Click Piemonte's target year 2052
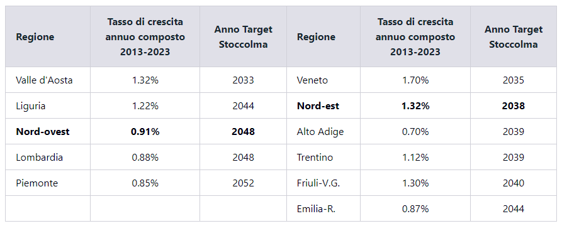Screen dimensions: 562x226 click(x=243, y=183)
